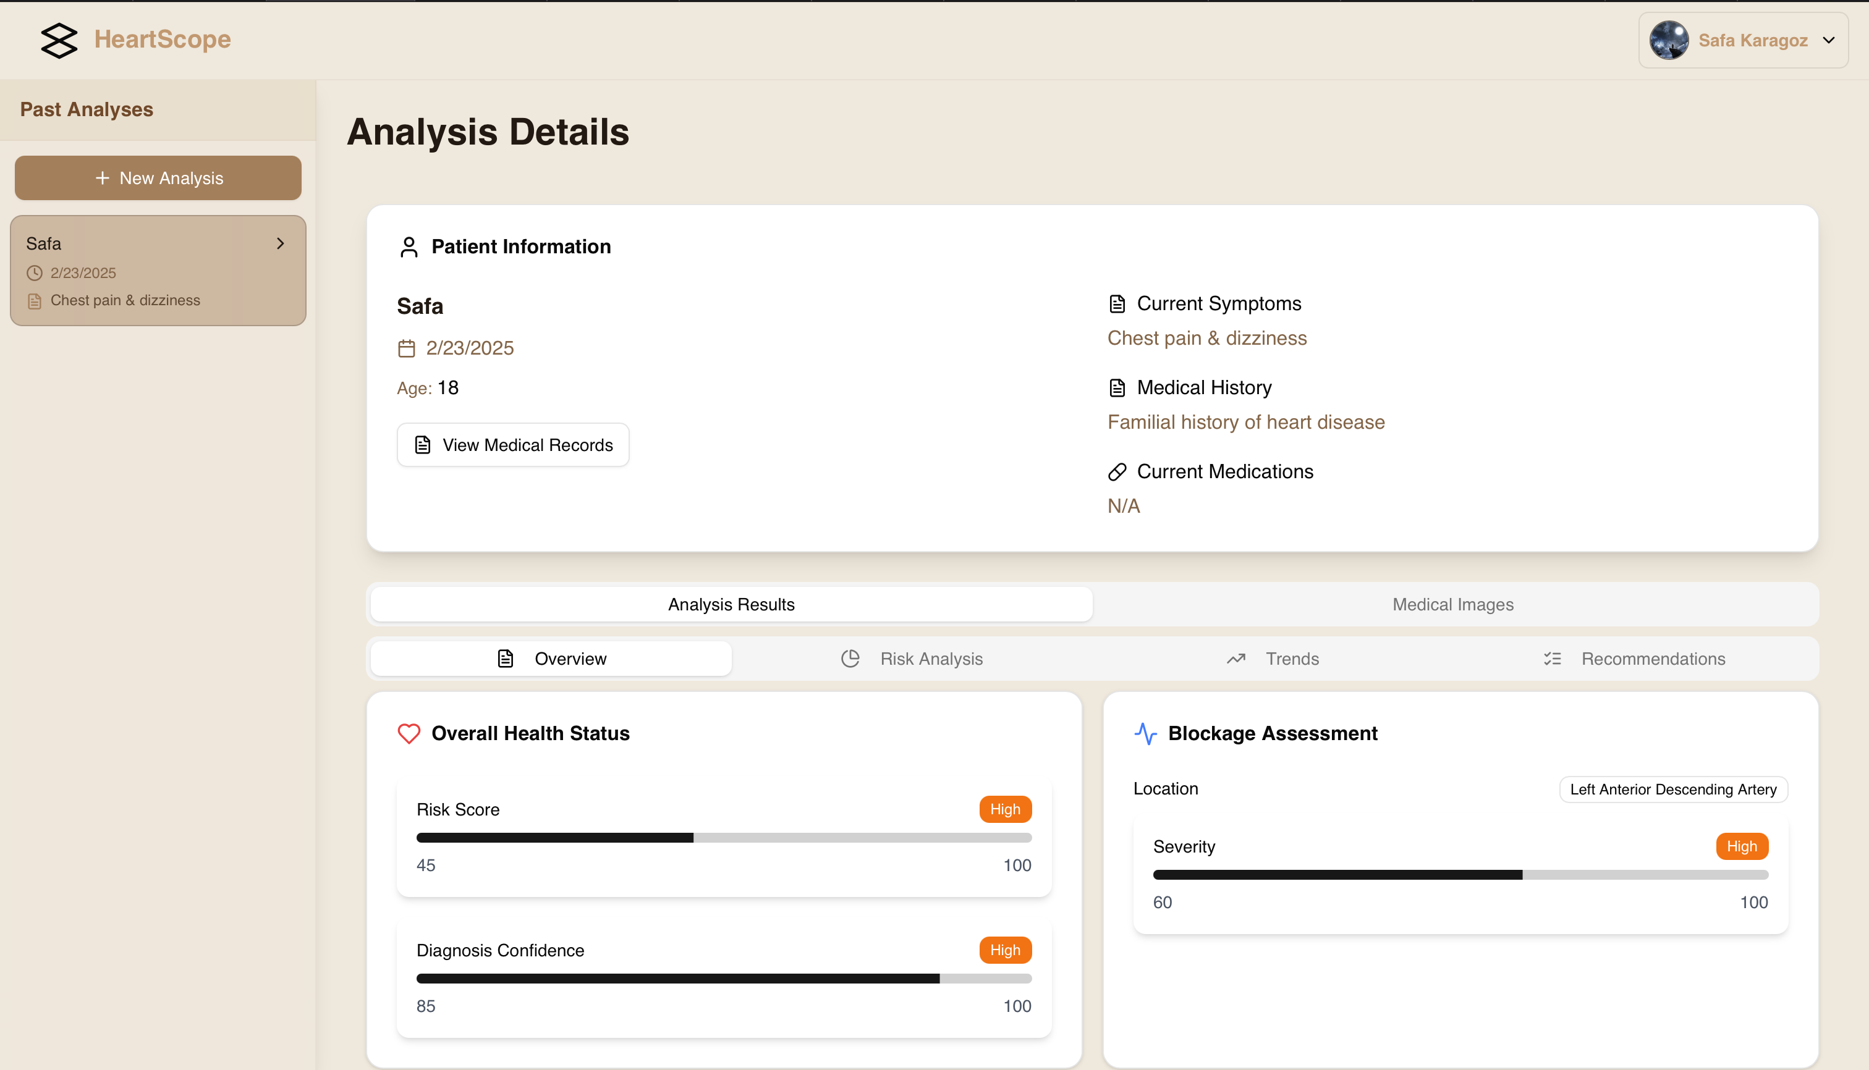Click the document icon beside Current Symptoms
1869x1070 pixels.
click(1117, 303)
